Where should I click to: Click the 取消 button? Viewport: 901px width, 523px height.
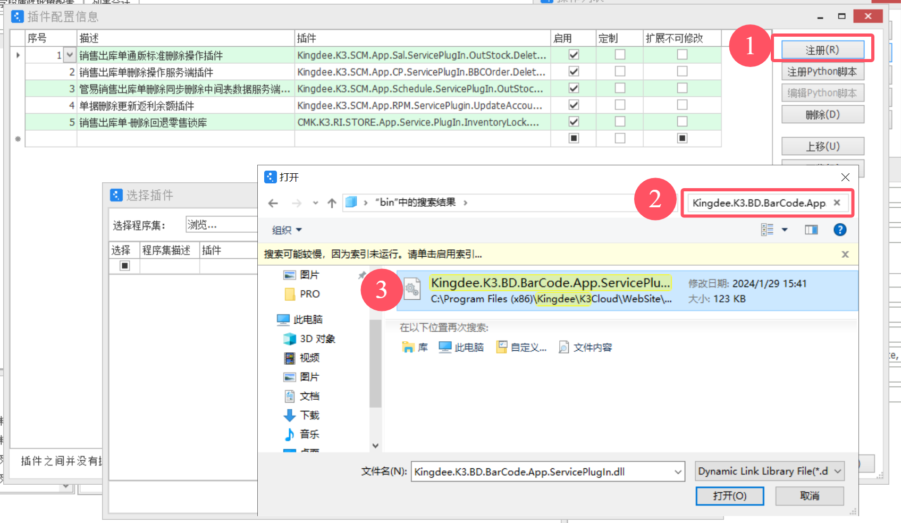(x=810, y=496)
